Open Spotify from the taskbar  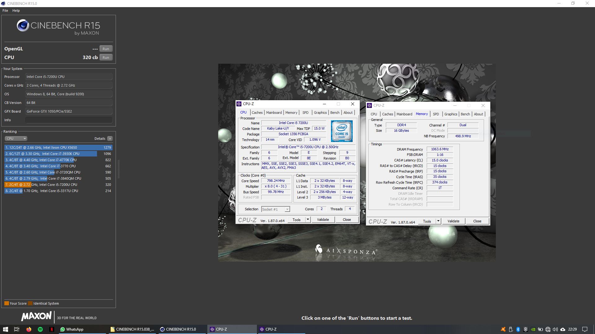40,329
